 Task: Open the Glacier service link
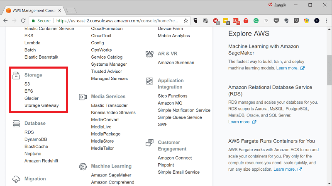(x=32, y=98)
